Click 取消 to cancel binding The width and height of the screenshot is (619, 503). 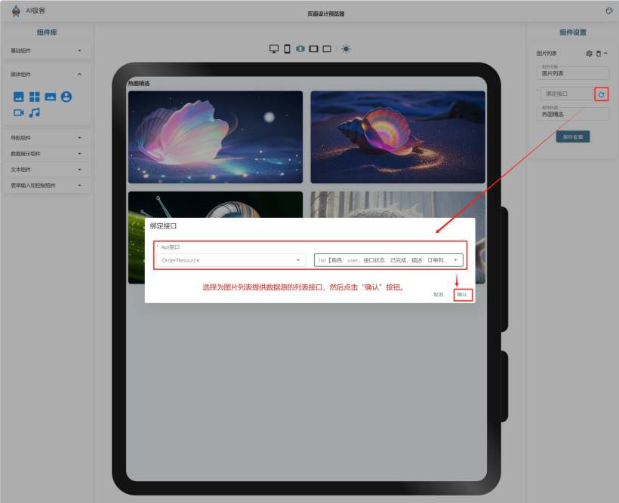coord(438,294)
